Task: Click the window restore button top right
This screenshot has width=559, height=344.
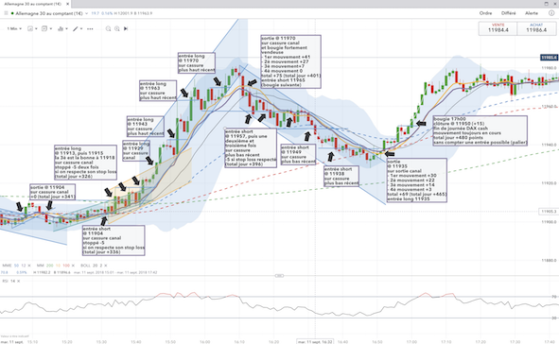Action: coord(546,4)
